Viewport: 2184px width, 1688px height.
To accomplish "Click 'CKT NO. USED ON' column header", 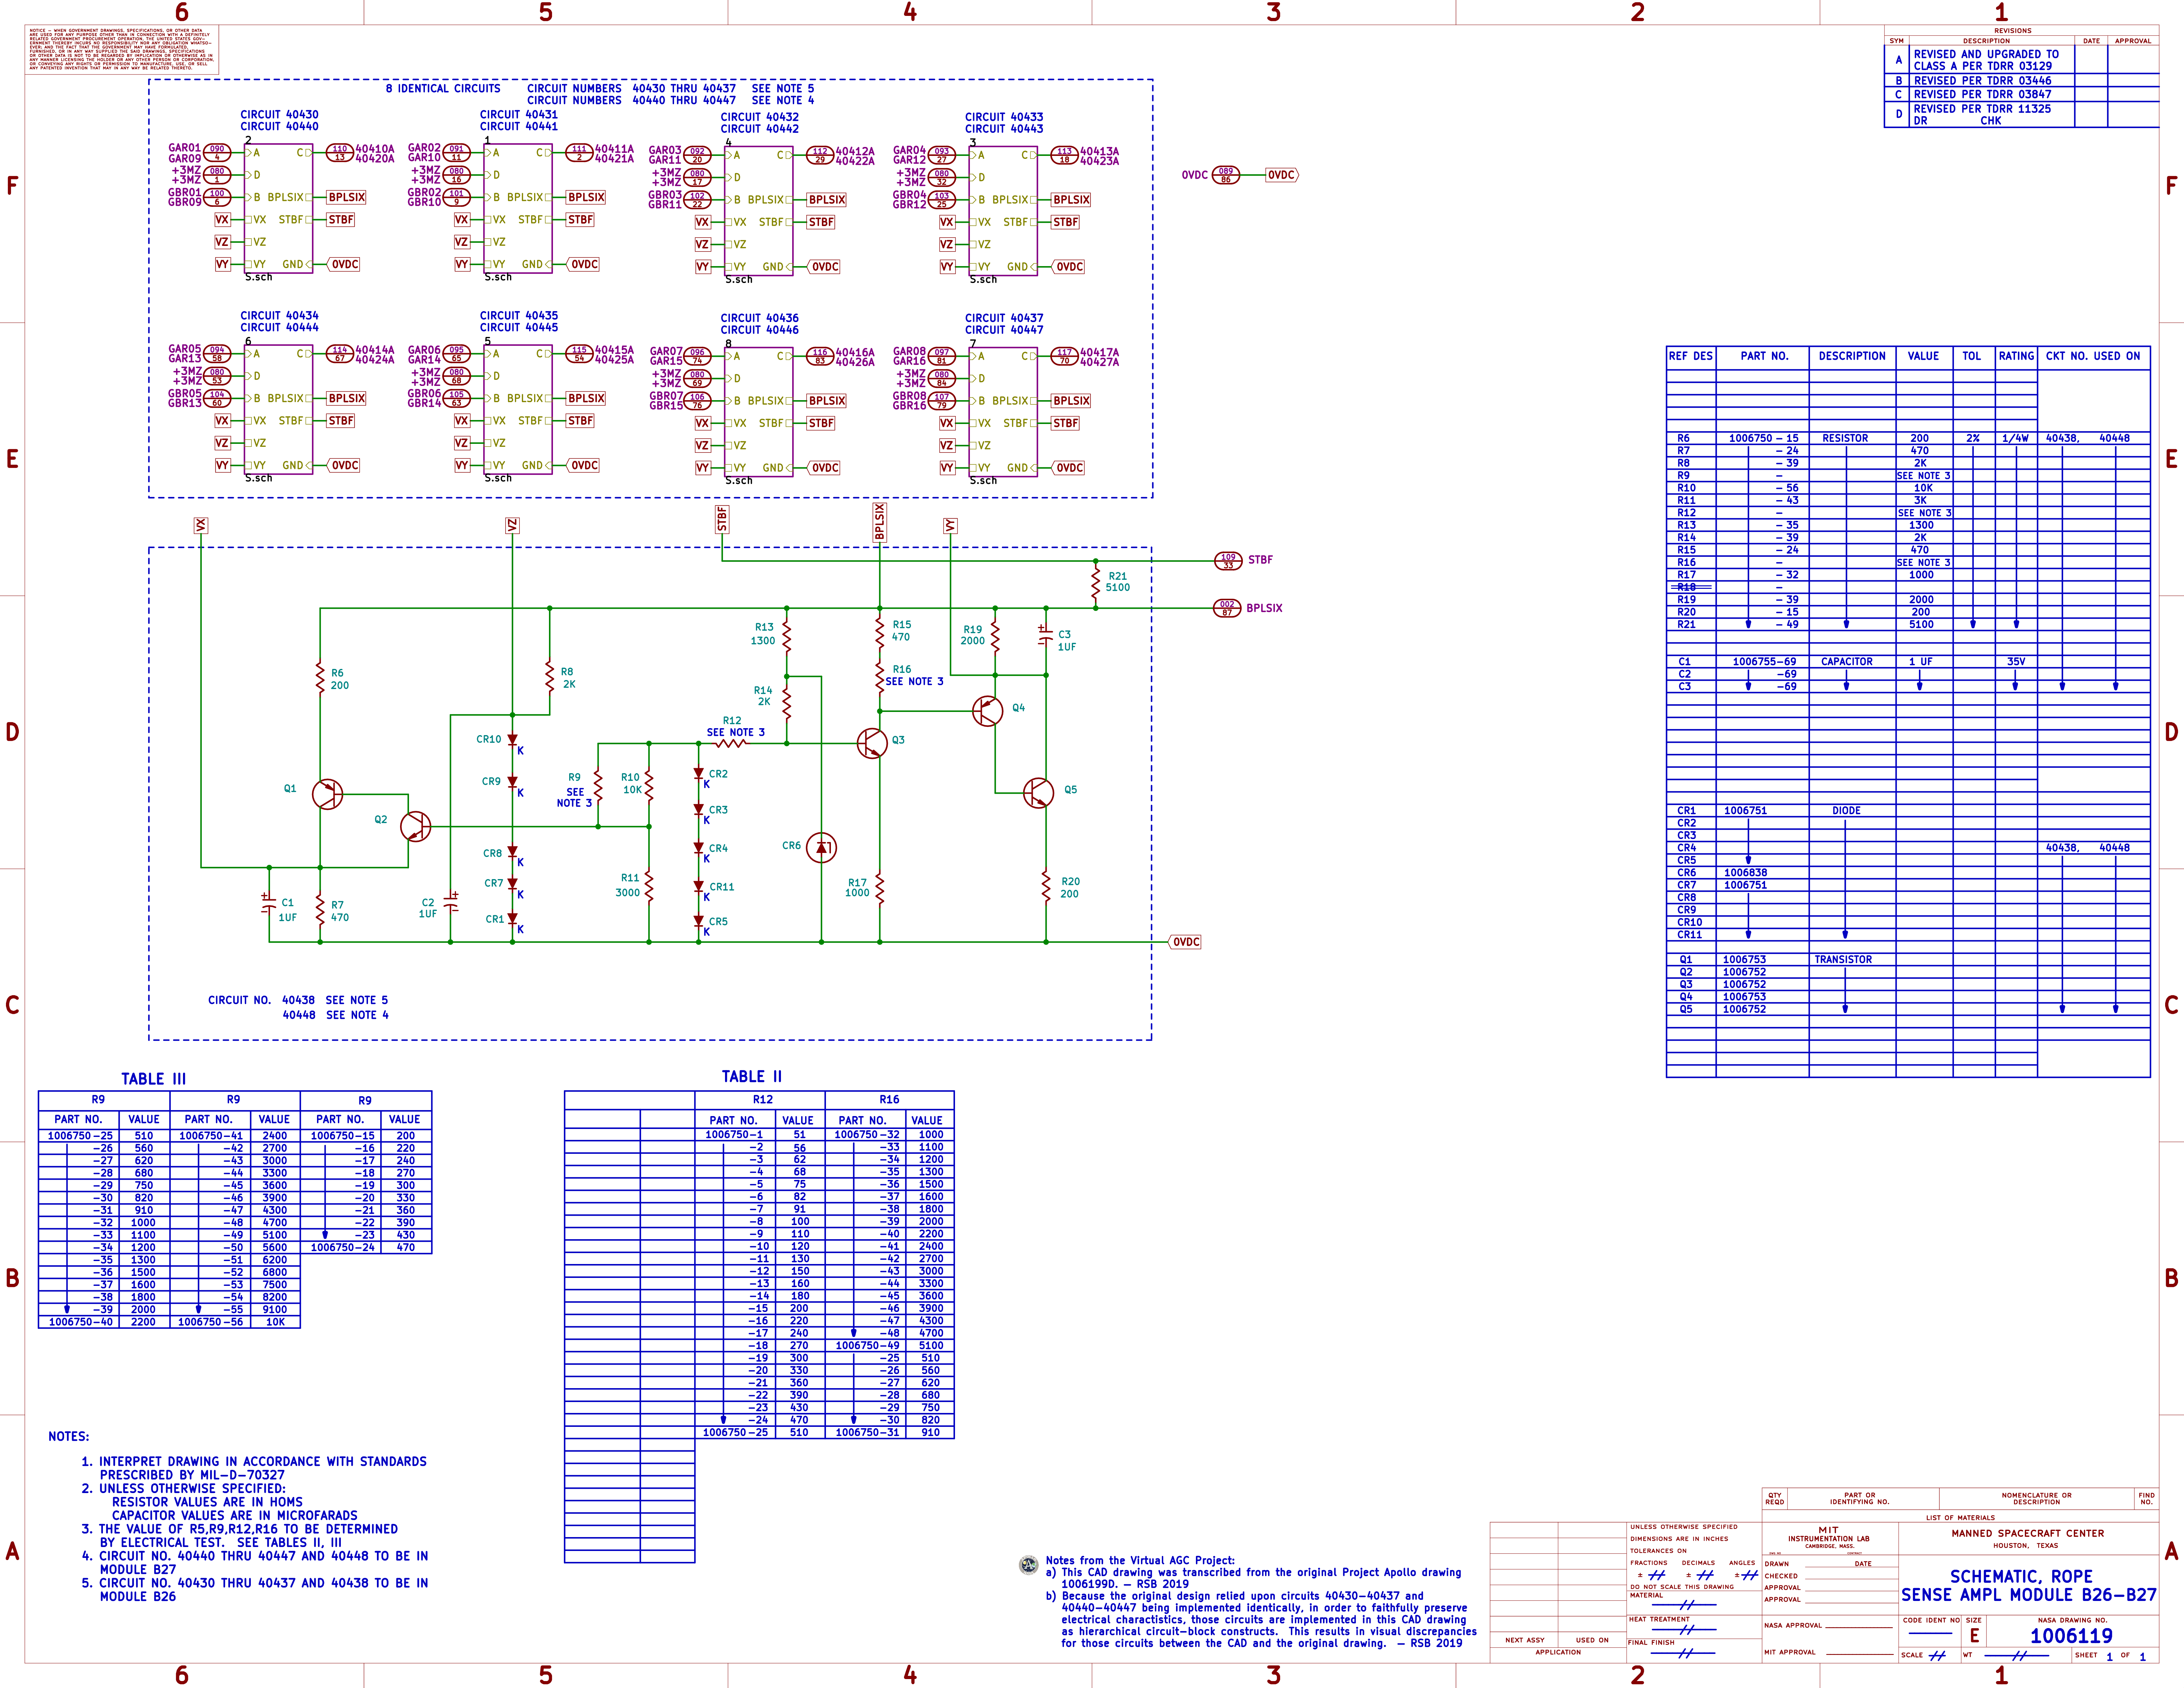I will [x=2093, y=356].
